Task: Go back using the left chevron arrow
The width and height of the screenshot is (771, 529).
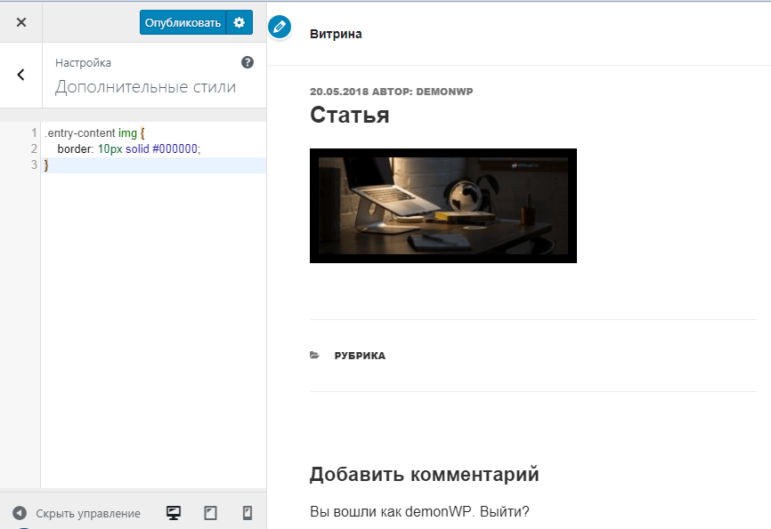Action: coord(20,75)
